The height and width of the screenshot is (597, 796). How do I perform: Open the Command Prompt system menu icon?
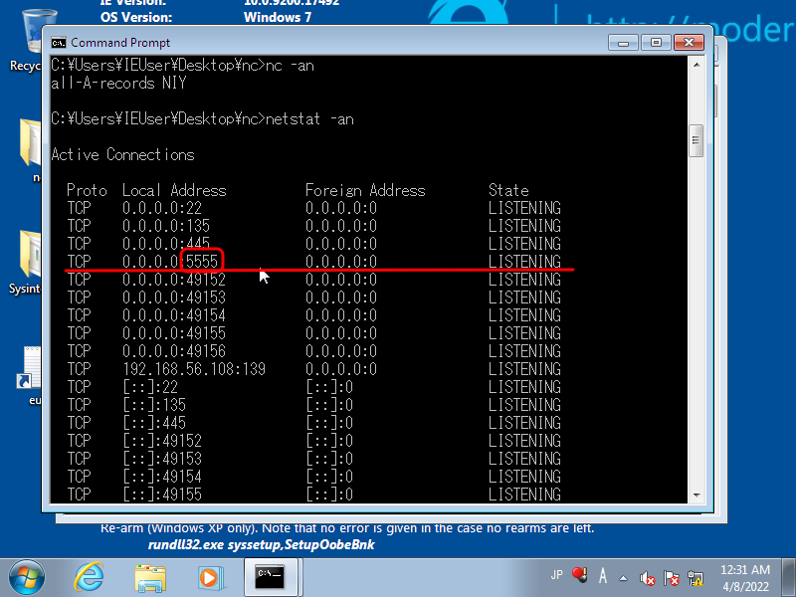[58, 43]
